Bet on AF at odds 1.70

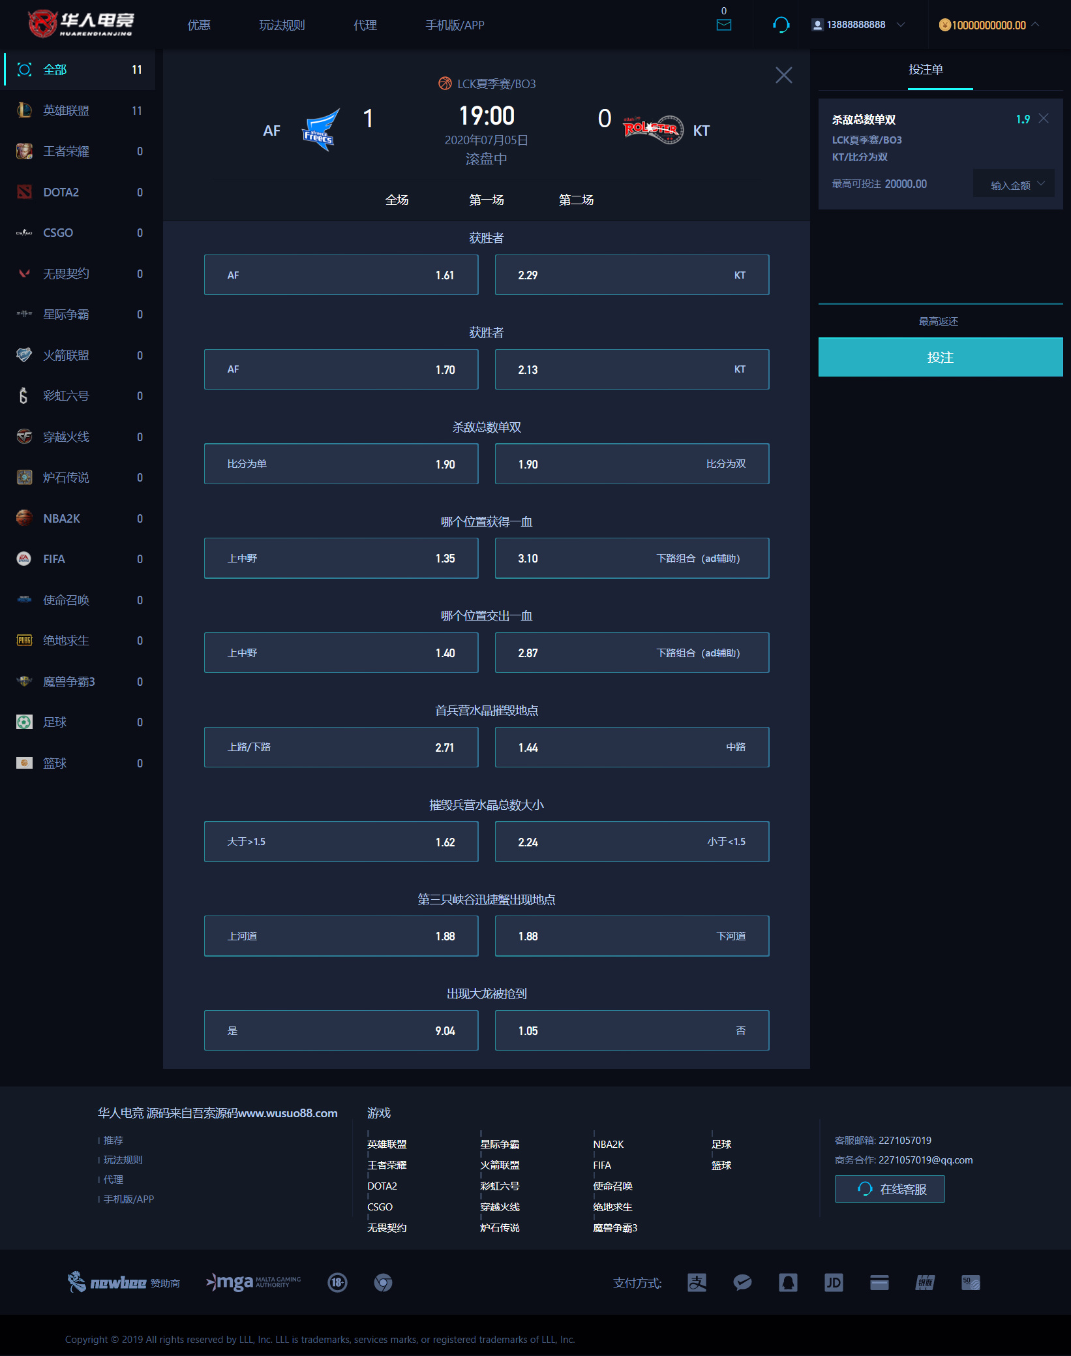(x=341, y=369)
